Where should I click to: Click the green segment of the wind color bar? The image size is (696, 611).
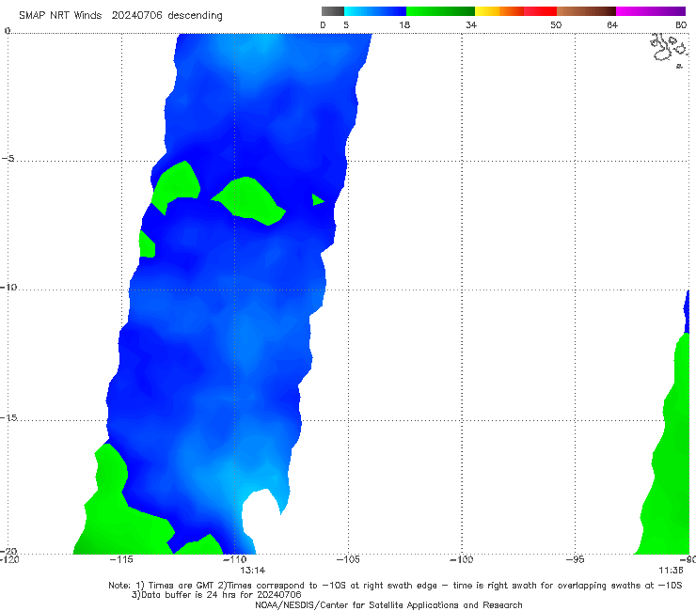pyautogui.click(x=440, y=11)
